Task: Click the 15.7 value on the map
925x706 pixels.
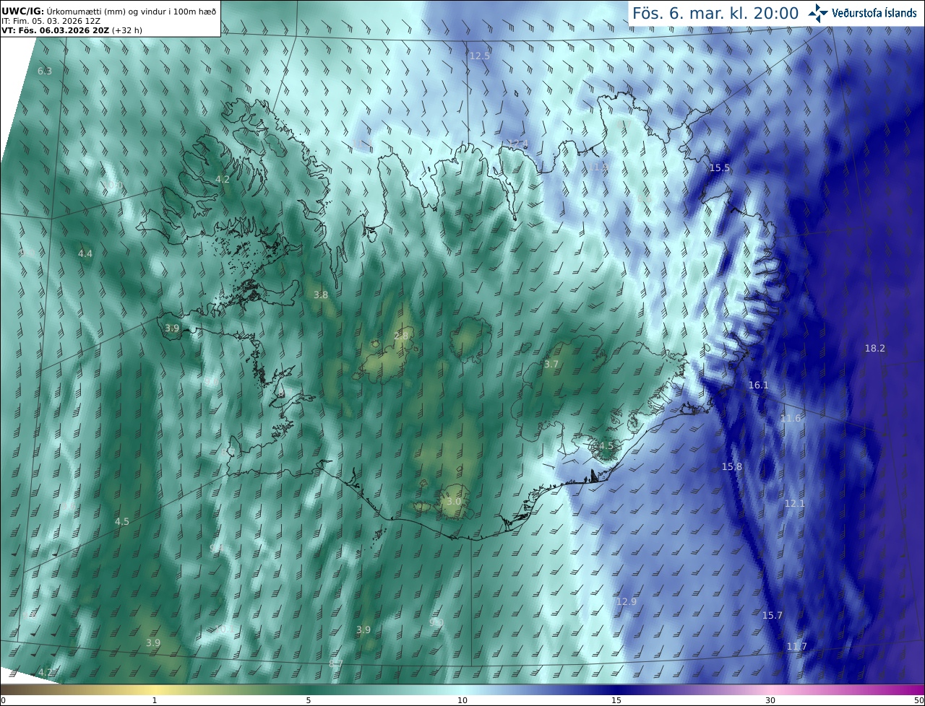Action: (x=773, y=615)
